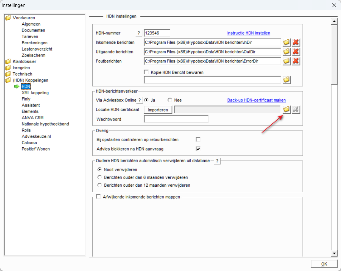
Task: Browse folder for HDN-certificaat location
Action: click(x=286, y=110)
